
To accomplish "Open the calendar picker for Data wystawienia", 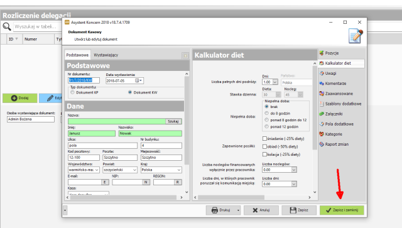I will point(138,81).
